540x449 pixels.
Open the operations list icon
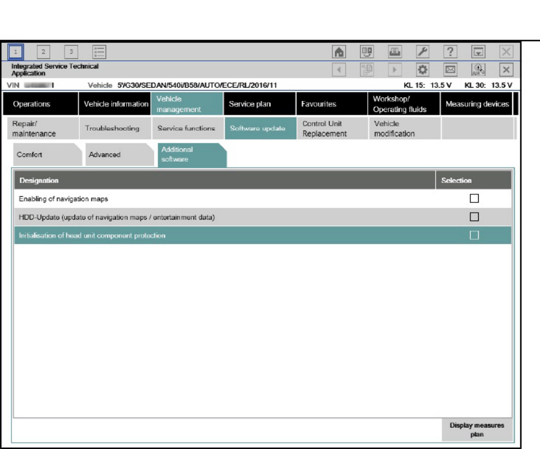[x=99, y=52]
